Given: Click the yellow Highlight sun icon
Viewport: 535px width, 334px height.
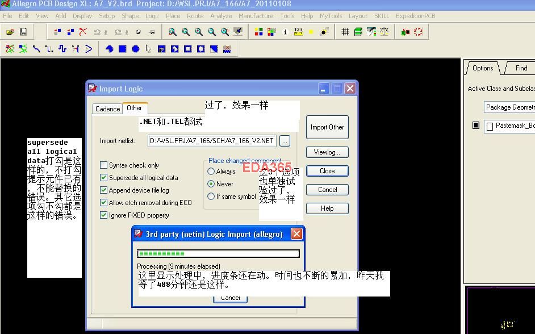Looking at the screenshot, I should click(311, 32).
